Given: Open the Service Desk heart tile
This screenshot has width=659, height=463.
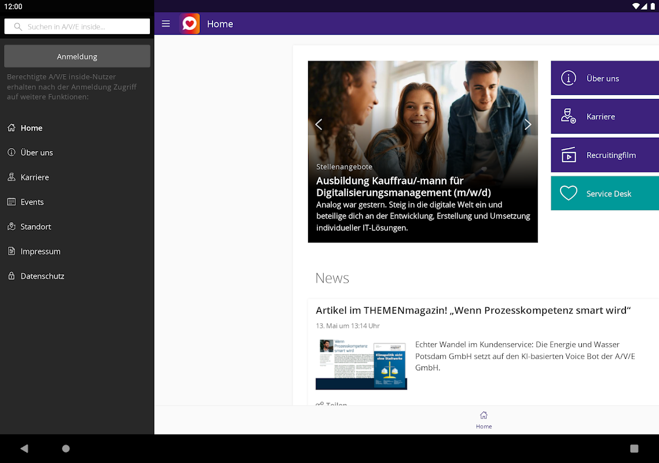Looking at the screenshot, I should pyautogui.click(x=605, y=194).
